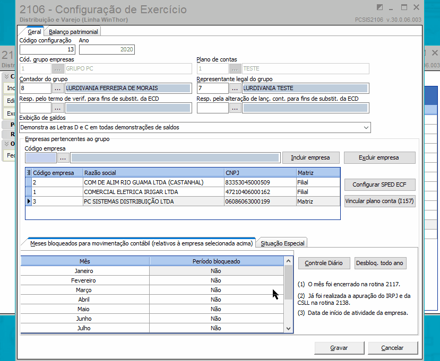This screenshot has width=440, height=361.
Task: Click the Código empresa column header
Action: pos(57,173)
